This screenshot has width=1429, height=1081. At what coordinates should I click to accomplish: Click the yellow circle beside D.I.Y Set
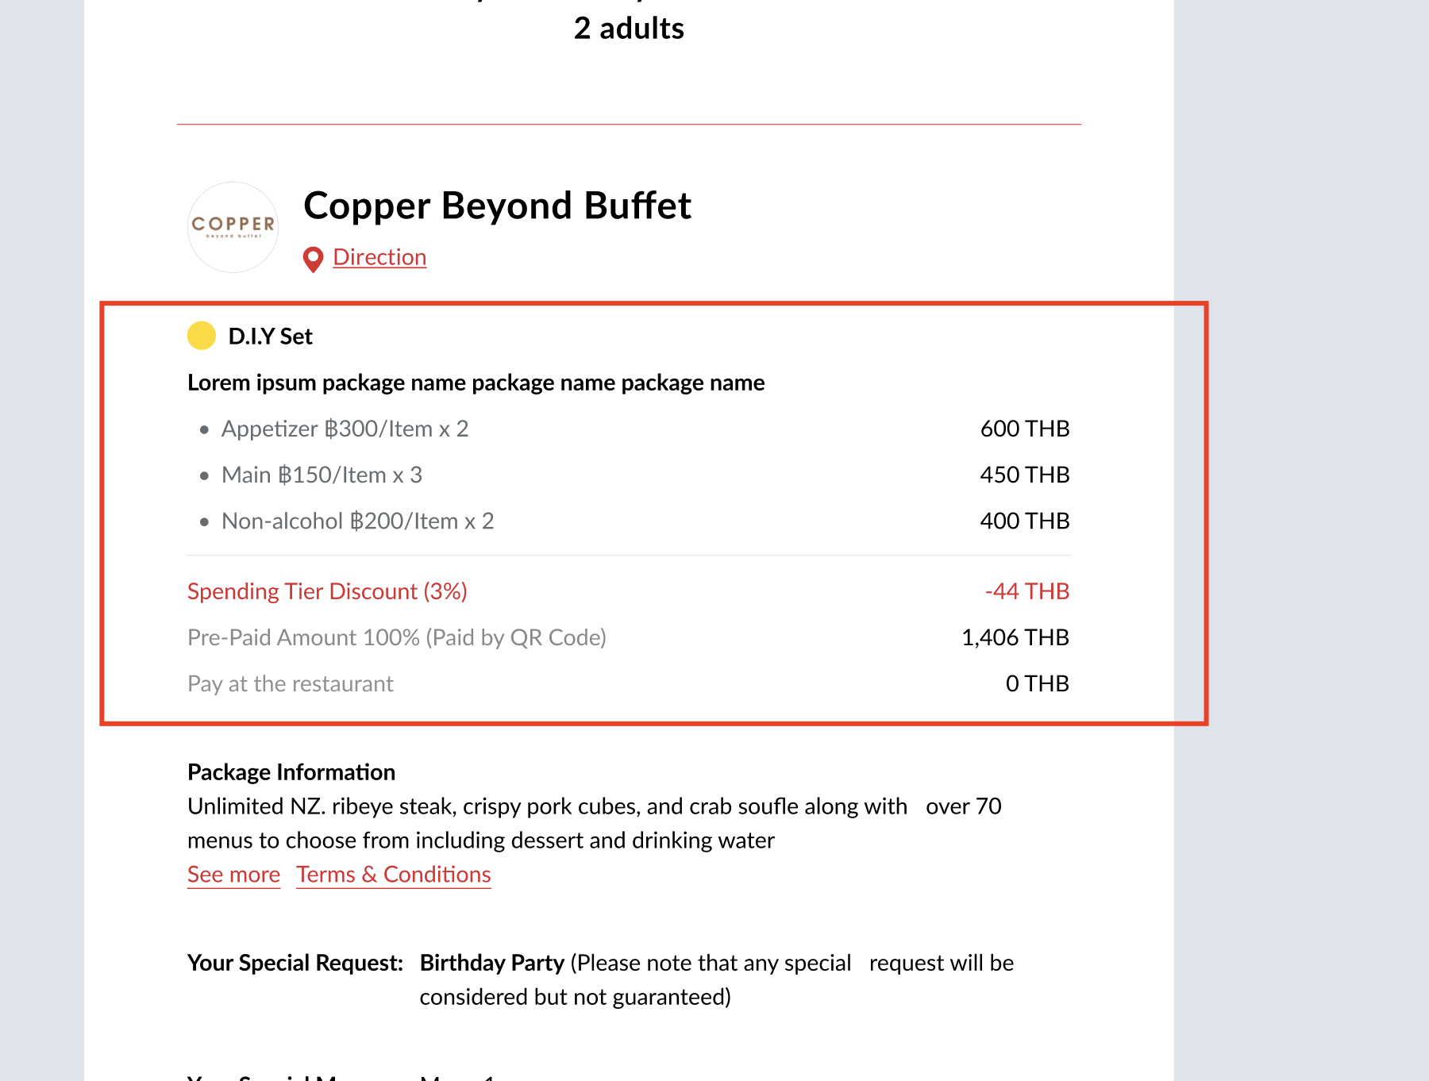(x=202, y=336)
